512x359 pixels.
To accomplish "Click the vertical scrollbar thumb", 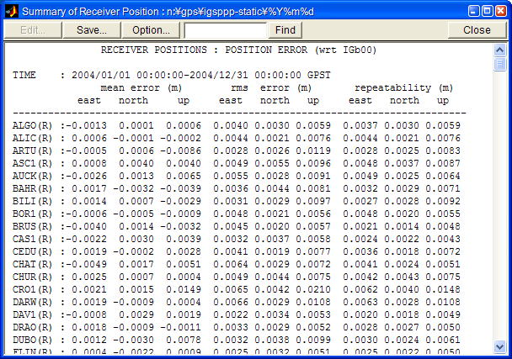I will click(x=500, y=66).
